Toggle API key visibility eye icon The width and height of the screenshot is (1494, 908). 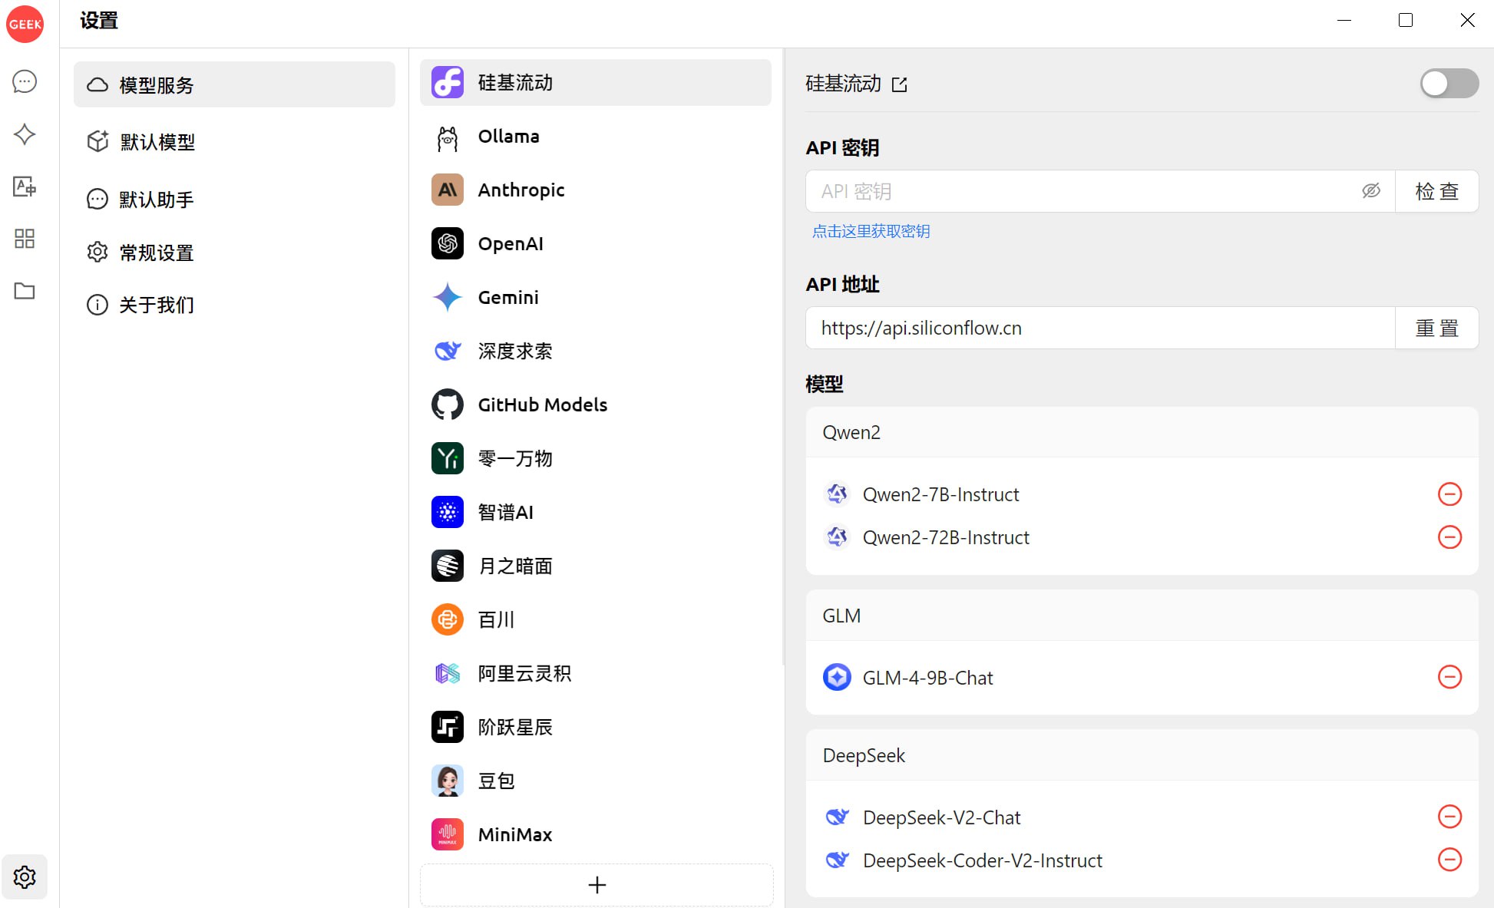(1371, 191)
